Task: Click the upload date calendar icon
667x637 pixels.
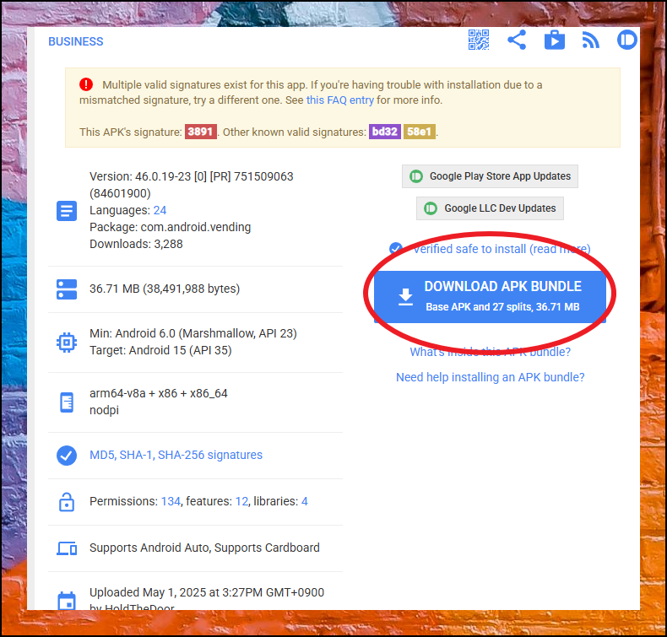Action: click(67, 601)
